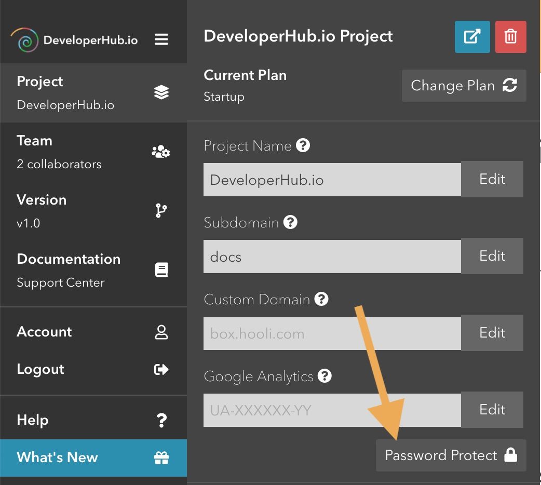
Task: Click the Current Plan label
Action: [x=245, y=75]
